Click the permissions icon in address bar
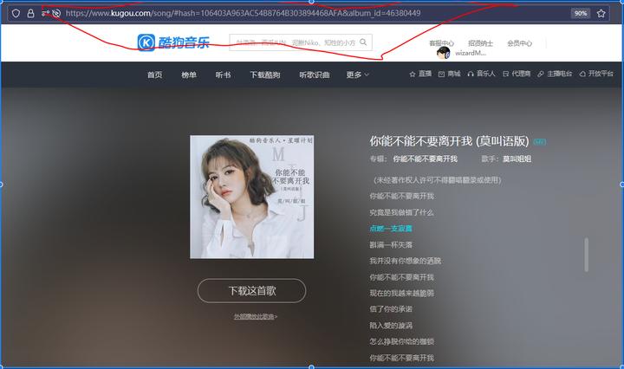 (45, 13)
